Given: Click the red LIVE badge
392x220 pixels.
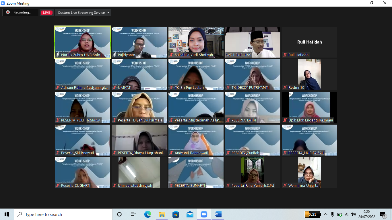Looking at the screenshot, I should coord(46,13).
